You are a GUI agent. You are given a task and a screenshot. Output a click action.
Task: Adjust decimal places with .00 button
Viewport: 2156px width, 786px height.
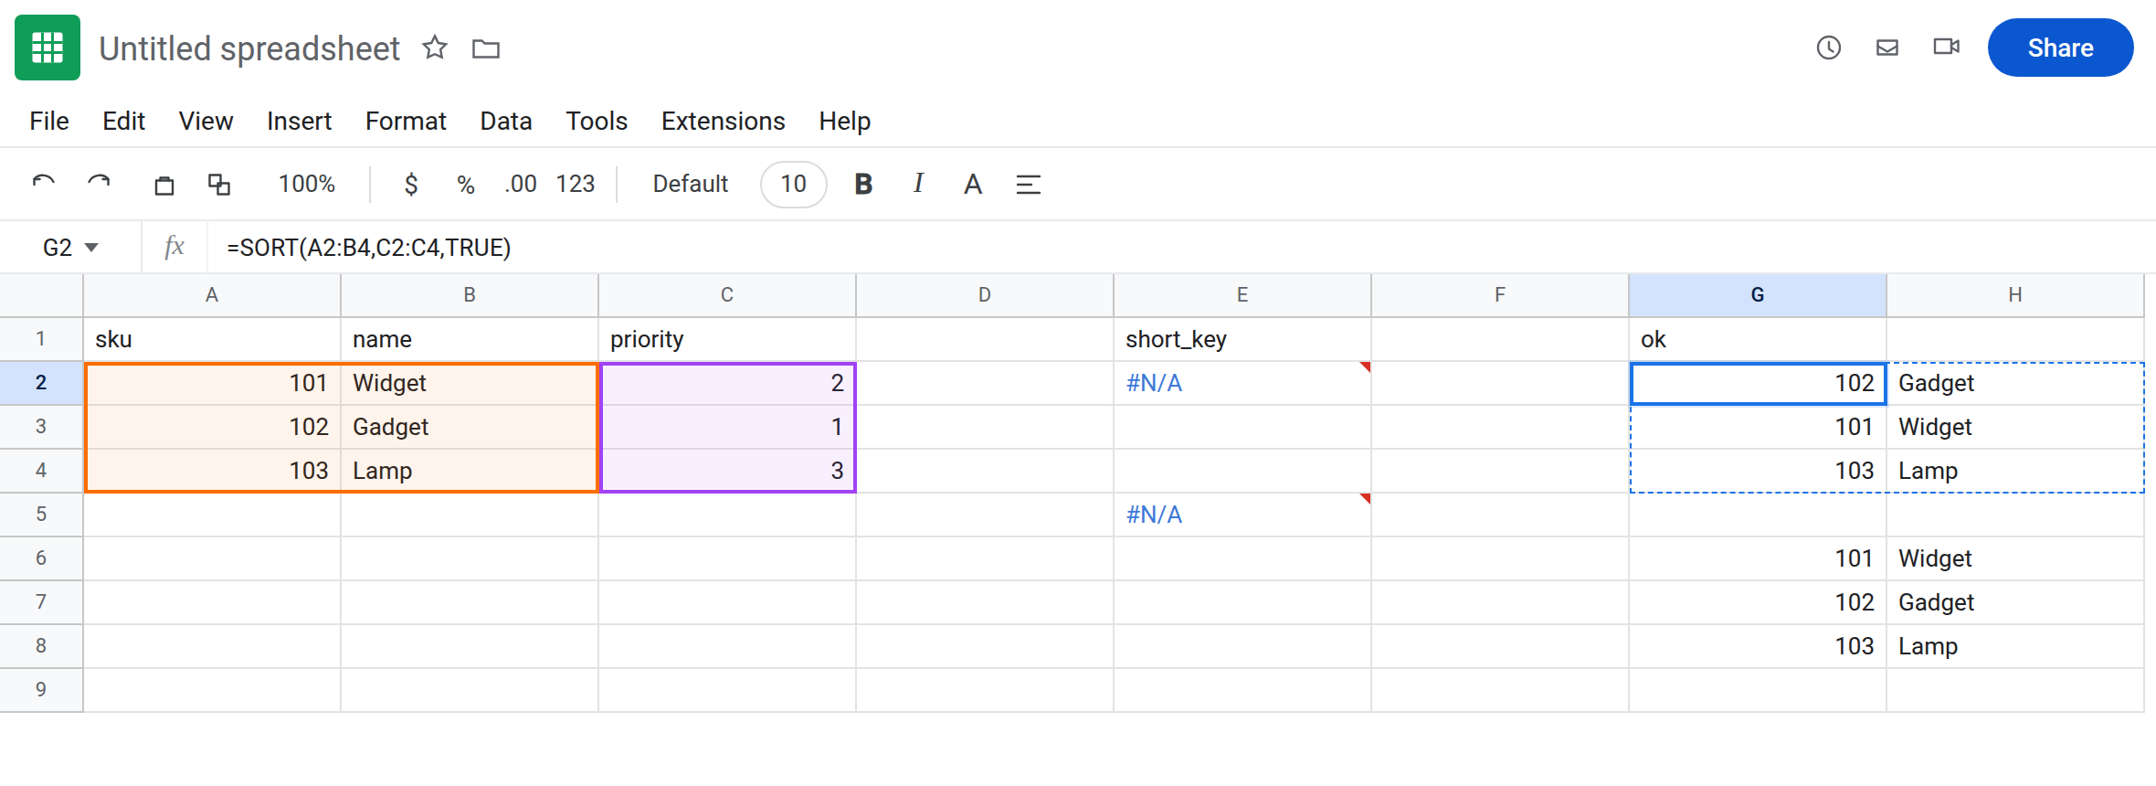pyautogui.click(x=521, y=184)
